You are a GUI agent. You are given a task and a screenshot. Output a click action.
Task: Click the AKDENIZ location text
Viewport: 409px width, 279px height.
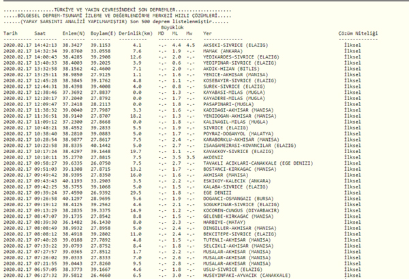pos(213,157)
